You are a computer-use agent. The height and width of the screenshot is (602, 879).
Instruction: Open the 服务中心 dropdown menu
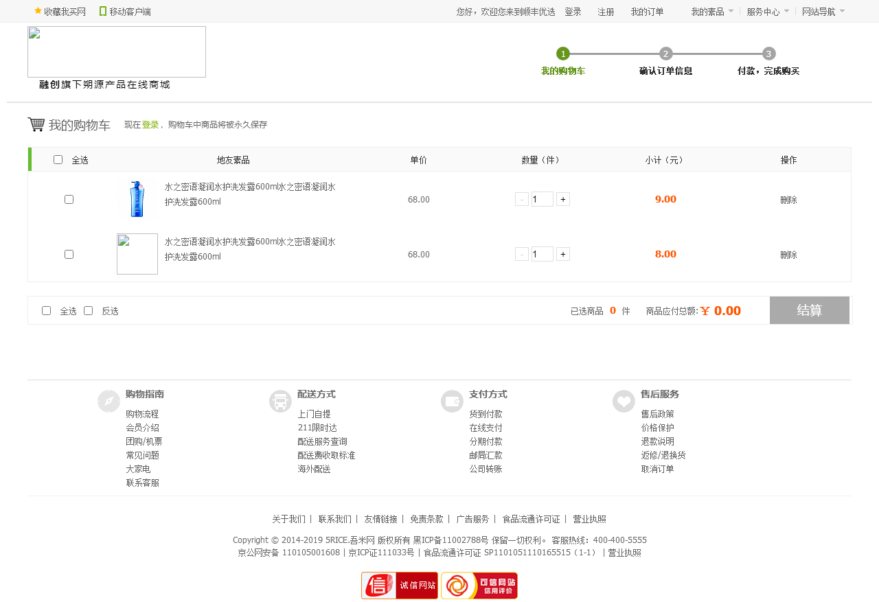coord(767,12)
